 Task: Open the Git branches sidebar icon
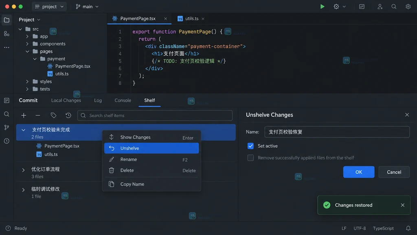(7, 127)
